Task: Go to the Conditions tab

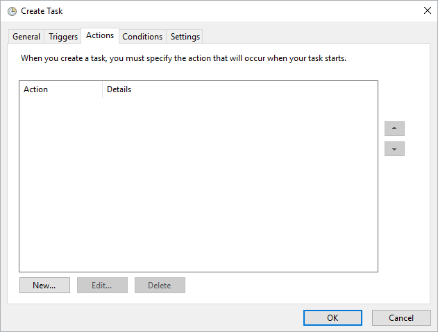Action: pos(142,37)
